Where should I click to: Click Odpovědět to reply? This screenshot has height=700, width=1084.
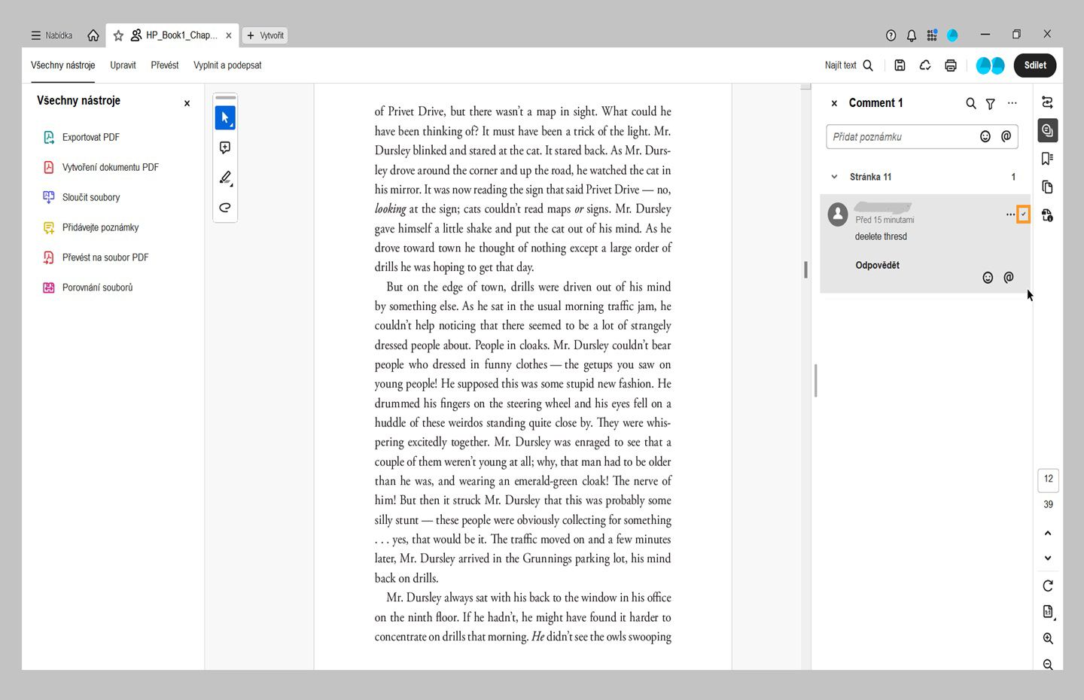tap(877, 265)
